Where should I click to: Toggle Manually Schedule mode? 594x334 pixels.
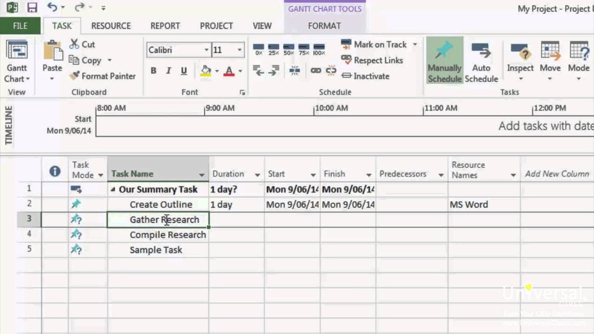coord(445,61)
